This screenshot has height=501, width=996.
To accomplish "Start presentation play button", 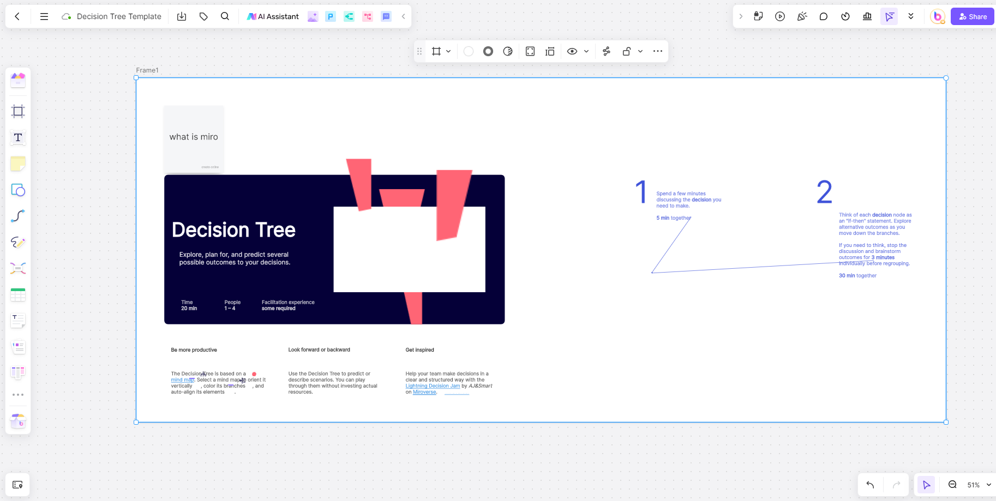I will click(x=780, y=16).
